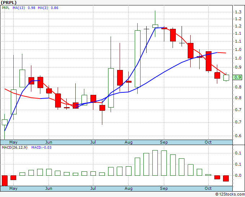
Task: Click the first red MACD bar at far left
Action: (x=4, y=180)
